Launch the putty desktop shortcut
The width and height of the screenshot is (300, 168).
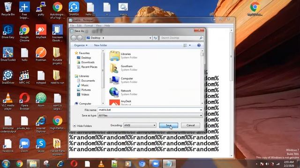coord(41,9)
